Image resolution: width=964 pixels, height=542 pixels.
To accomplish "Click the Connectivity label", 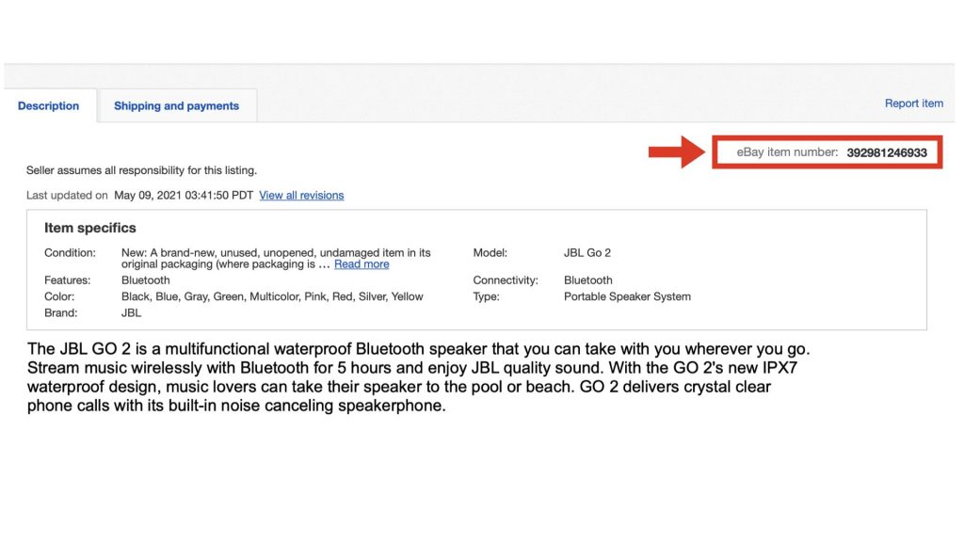I will [506, 280].
